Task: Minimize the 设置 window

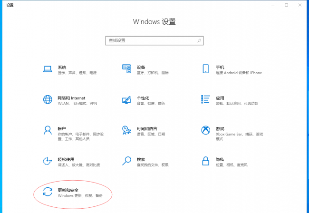Action: [x=273, y=5]
